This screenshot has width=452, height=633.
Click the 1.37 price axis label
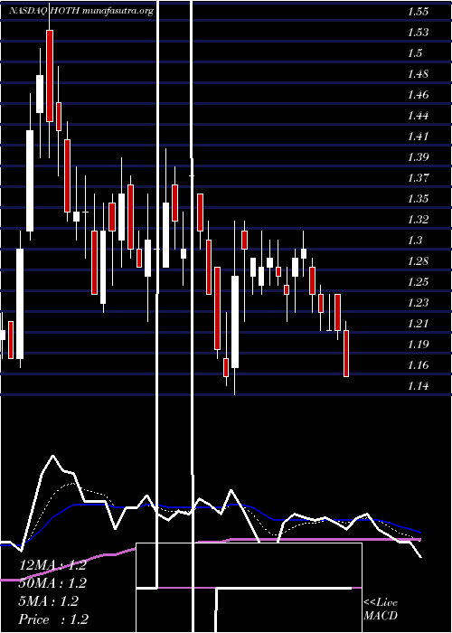pos(418,178)
